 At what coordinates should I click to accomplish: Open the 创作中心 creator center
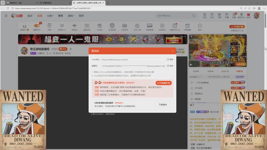(x=241, y=15)
